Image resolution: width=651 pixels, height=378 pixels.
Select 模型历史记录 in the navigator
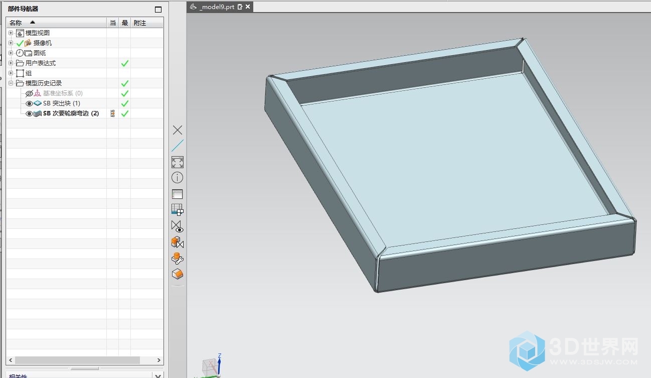tap(44, 83)
